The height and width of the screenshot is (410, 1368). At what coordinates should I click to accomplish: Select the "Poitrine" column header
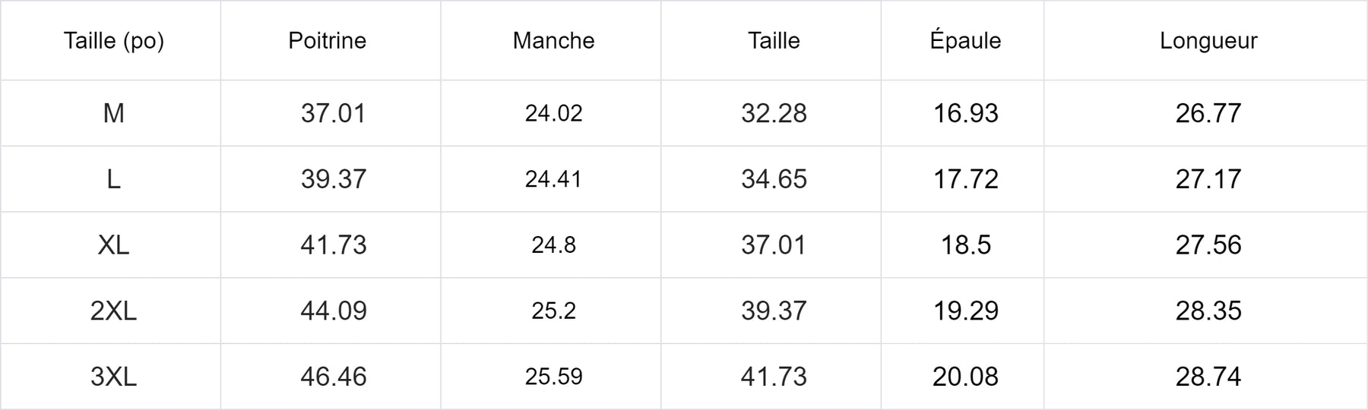[x=328, y=40]
